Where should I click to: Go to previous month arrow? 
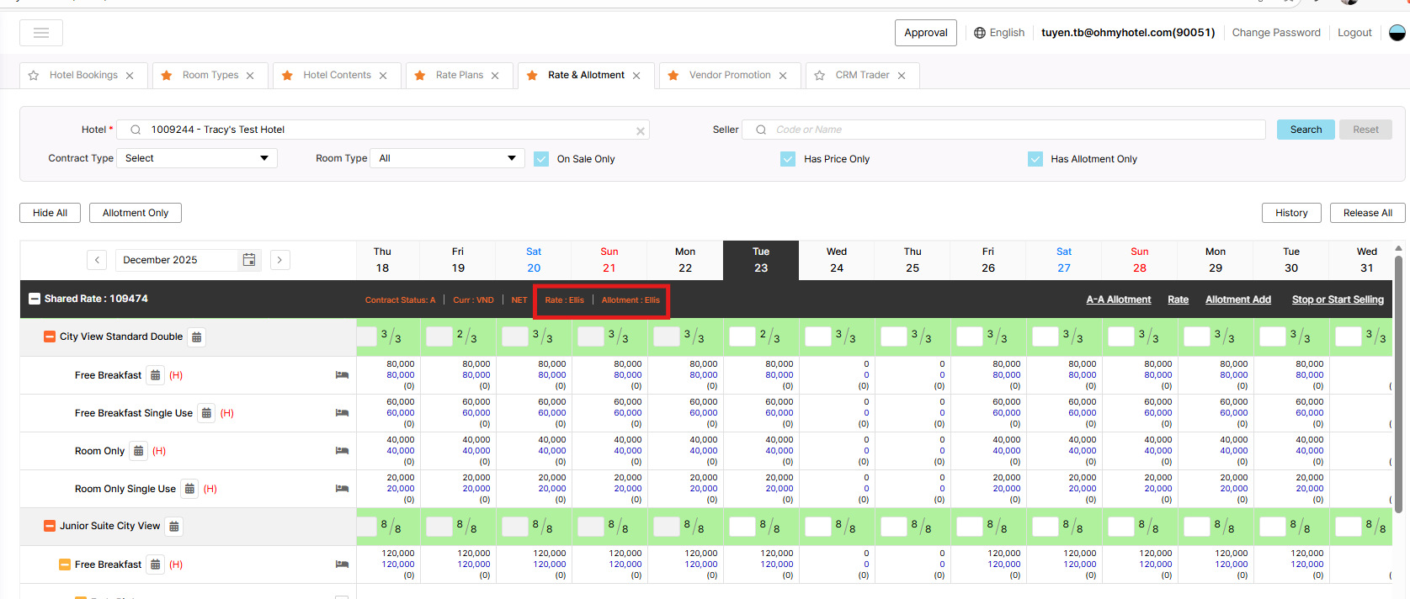98,260
